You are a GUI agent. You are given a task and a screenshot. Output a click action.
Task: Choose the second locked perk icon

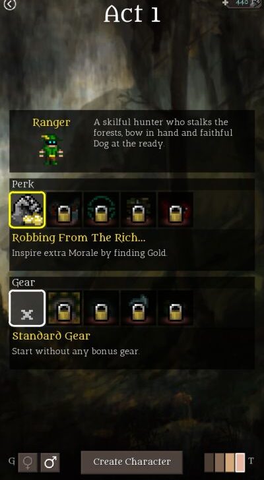64,210
